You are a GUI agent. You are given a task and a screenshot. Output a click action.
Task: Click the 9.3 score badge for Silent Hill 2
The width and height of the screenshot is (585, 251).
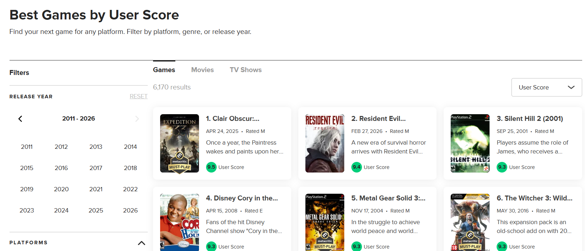(x=502, y=167)
